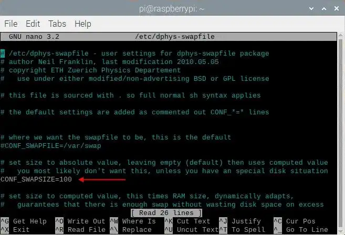Open the Help menu
Screen dimensions: 345x235
83,24
